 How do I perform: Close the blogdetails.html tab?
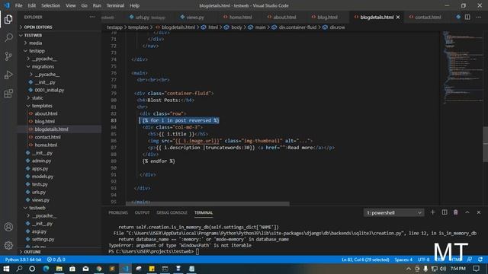pyautogui.click(x=398, y=18)
